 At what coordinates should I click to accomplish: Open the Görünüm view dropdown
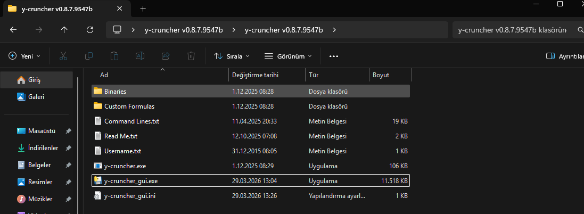[288, 56]
